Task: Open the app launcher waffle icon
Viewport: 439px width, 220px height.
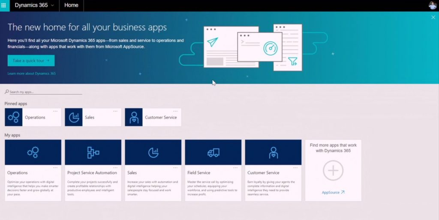Action: click(x=3, y=5)
